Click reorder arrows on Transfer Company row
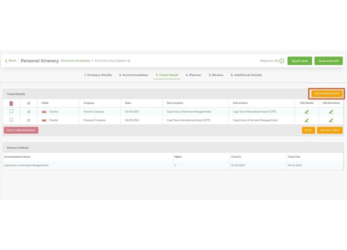 click(28, 112)
